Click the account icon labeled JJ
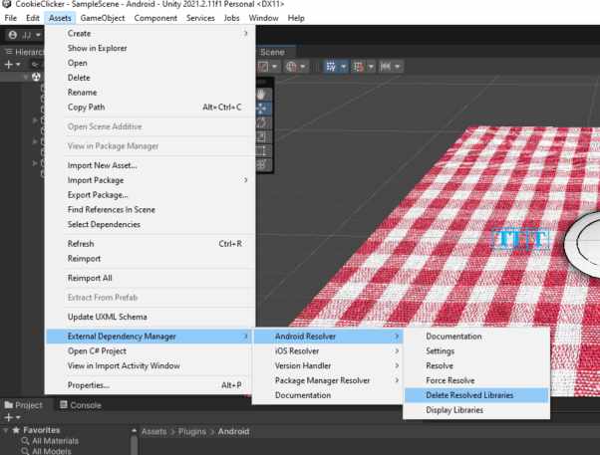The width and height of the screenshot is (600, 455). (13, 35)
